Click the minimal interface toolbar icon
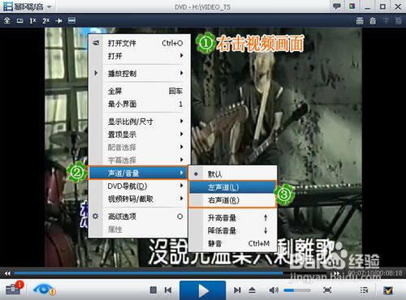Viewport: 406px width, 300px height. click(x=19, y=20)
